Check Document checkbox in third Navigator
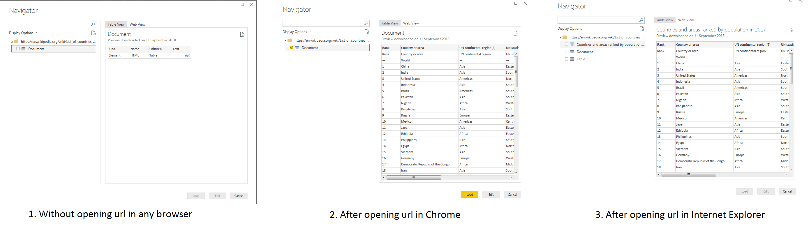This screenshot has width=811, height=240. 567,52
